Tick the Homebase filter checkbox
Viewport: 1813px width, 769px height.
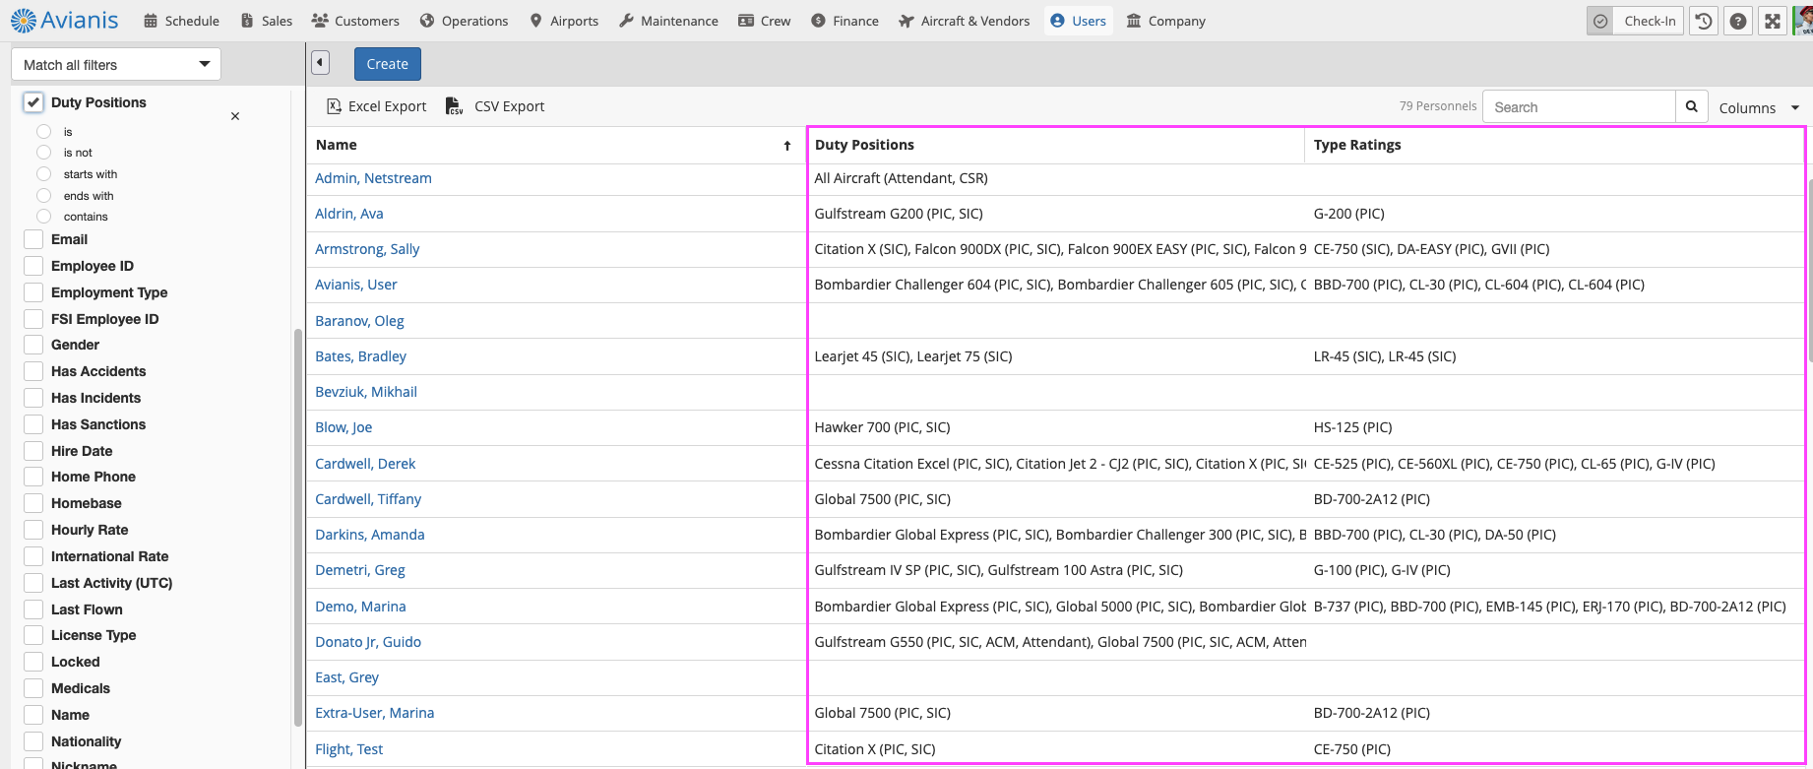[33, 503]
